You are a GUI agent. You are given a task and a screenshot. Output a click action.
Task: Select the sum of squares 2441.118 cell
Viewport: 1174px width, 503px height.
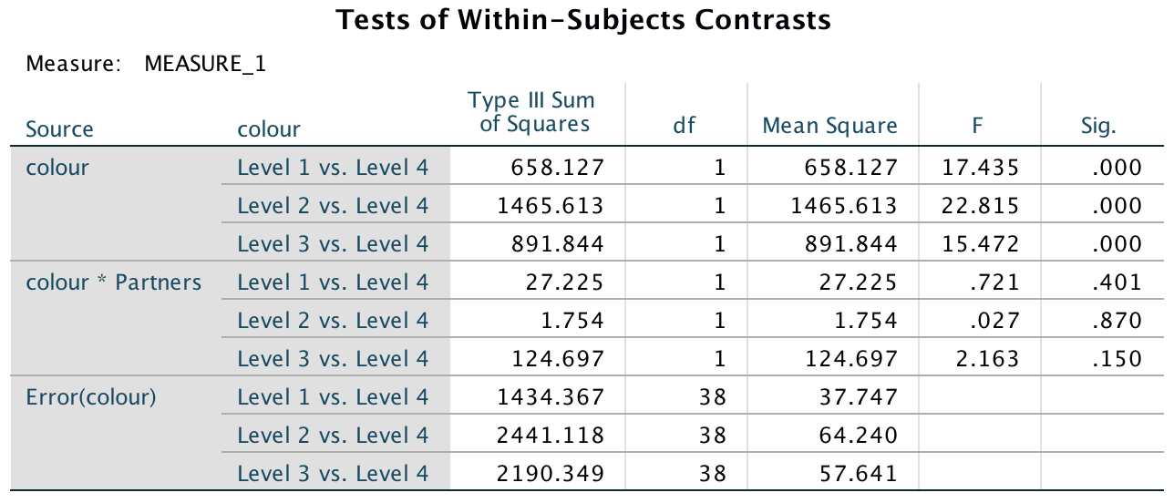coord(551,436)
